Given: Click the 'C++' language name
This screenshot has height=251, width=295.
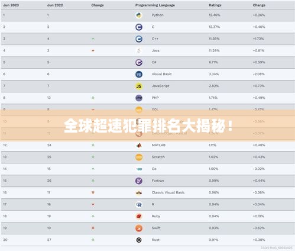Looking at the screenshot, I should coord(155,38).
